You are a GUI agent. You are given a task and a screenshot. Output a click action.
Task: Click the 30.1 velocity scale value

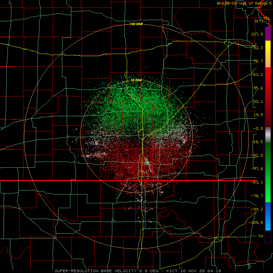coord(258,102)
